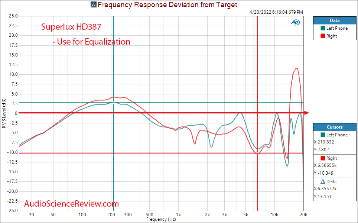Click the Right red swatch in Data legend
Image resolution: width=358 pixels, height=223 pixels.
point(323,36)
